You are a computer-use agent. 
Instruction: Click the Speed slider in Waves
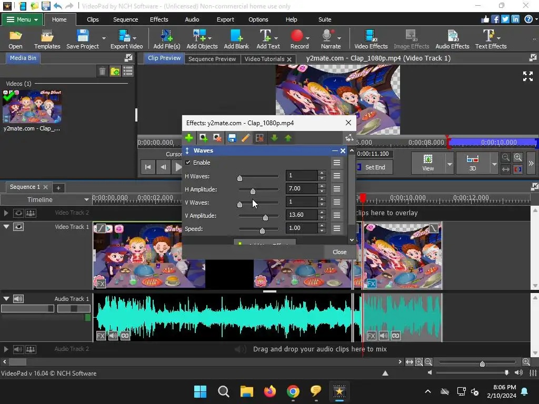pos(258,229)
